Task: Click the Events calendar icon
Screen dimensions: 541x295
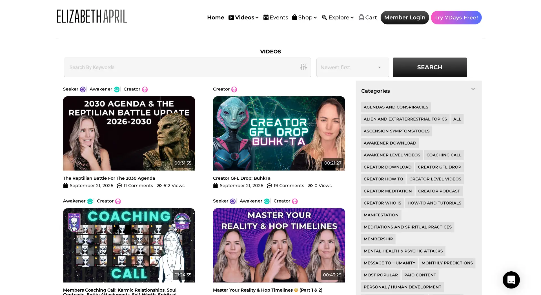Action: 266,17
